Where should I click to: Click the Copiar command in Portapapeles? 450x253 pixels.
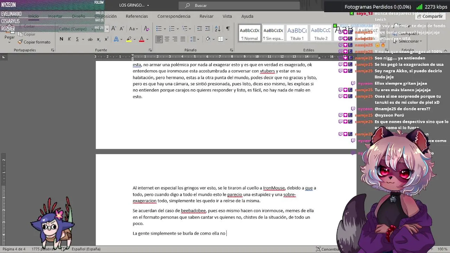tap(26, 34)
